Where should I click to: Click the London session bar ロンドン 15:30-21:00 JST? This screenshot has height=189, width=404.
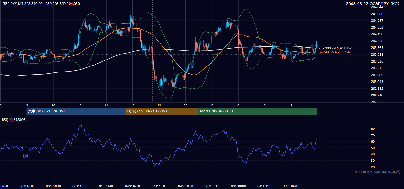point(162,111)
